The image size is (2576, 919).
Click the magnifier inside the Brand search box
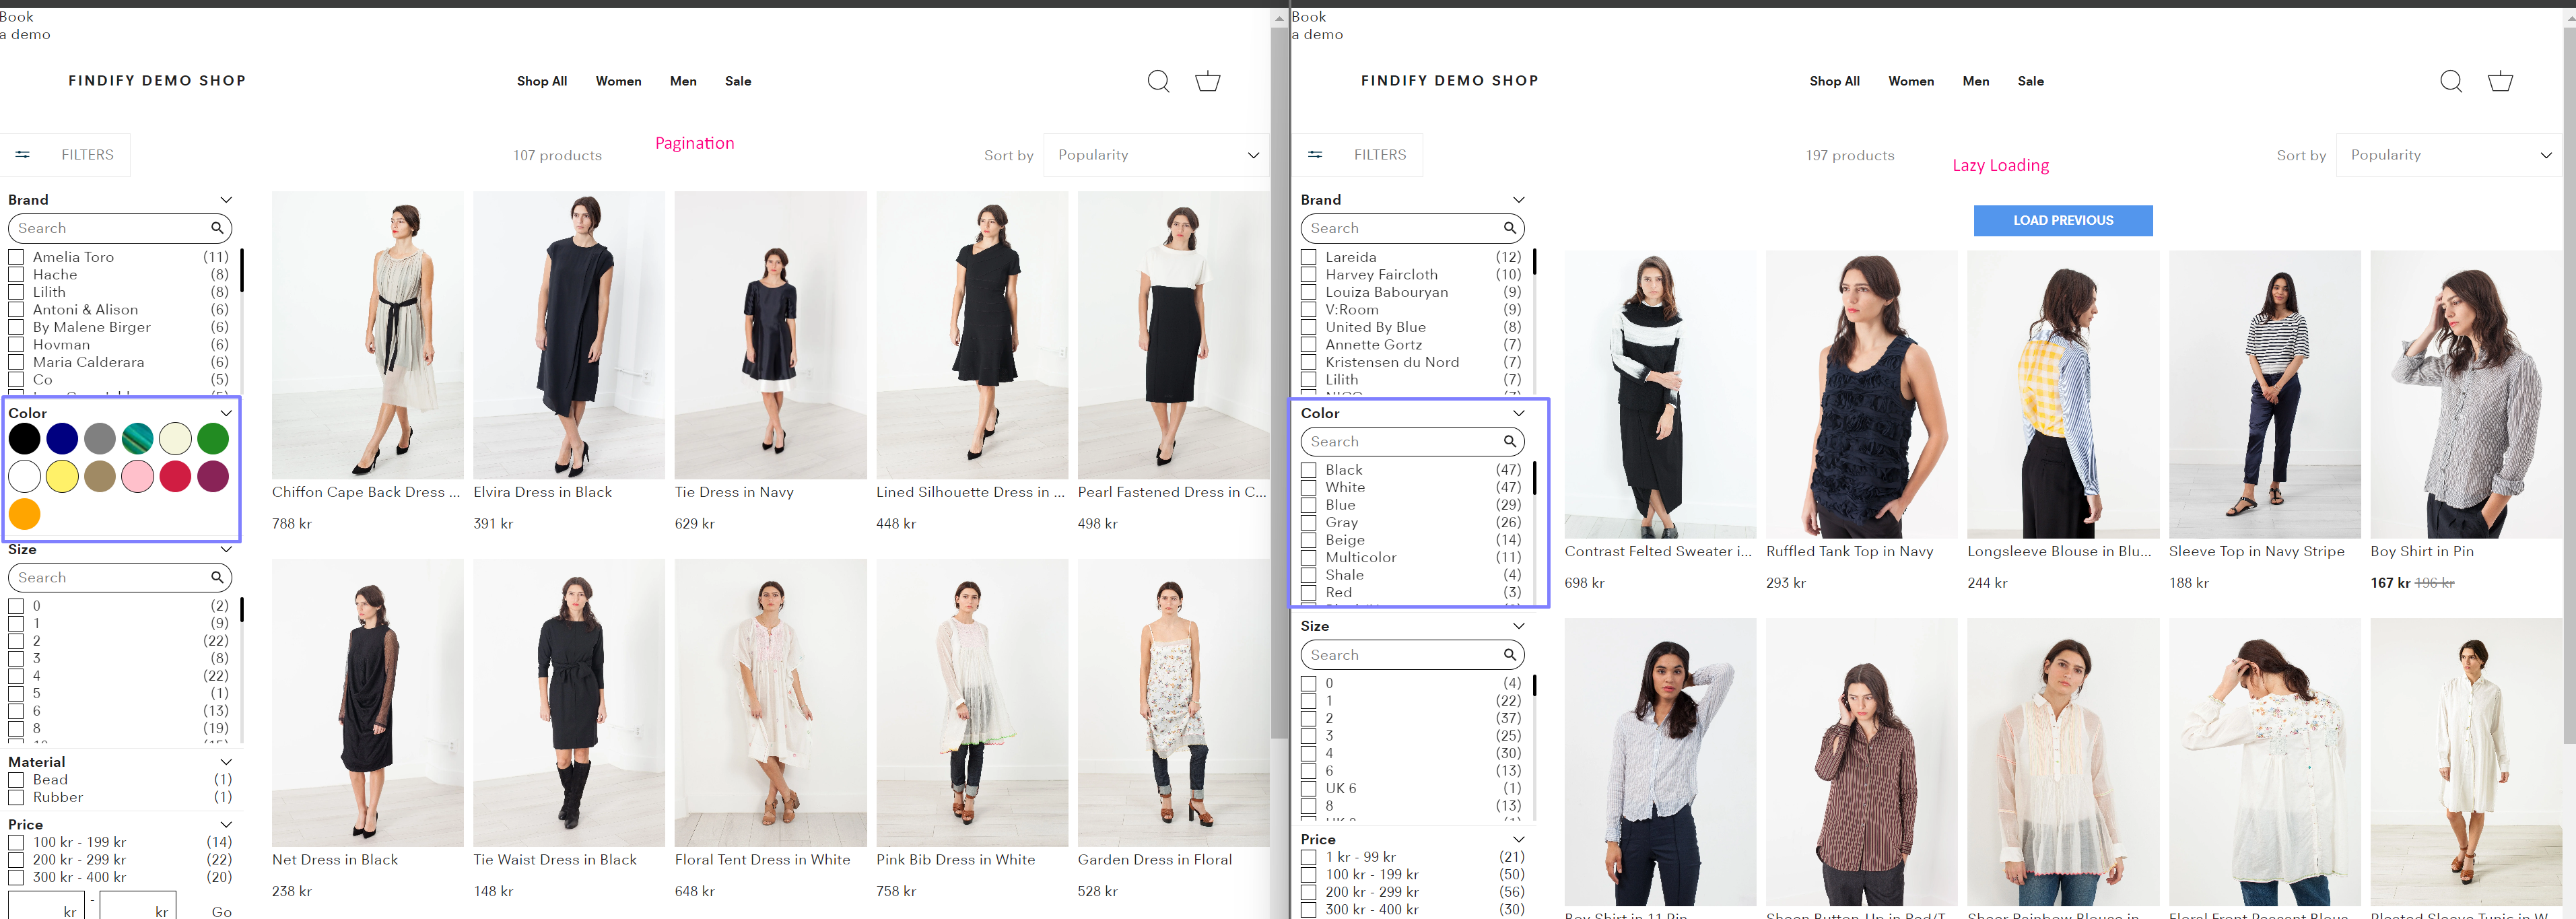coord(217,228)
